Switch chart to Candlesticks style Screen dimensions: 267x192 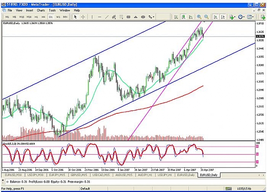[183, 17]
